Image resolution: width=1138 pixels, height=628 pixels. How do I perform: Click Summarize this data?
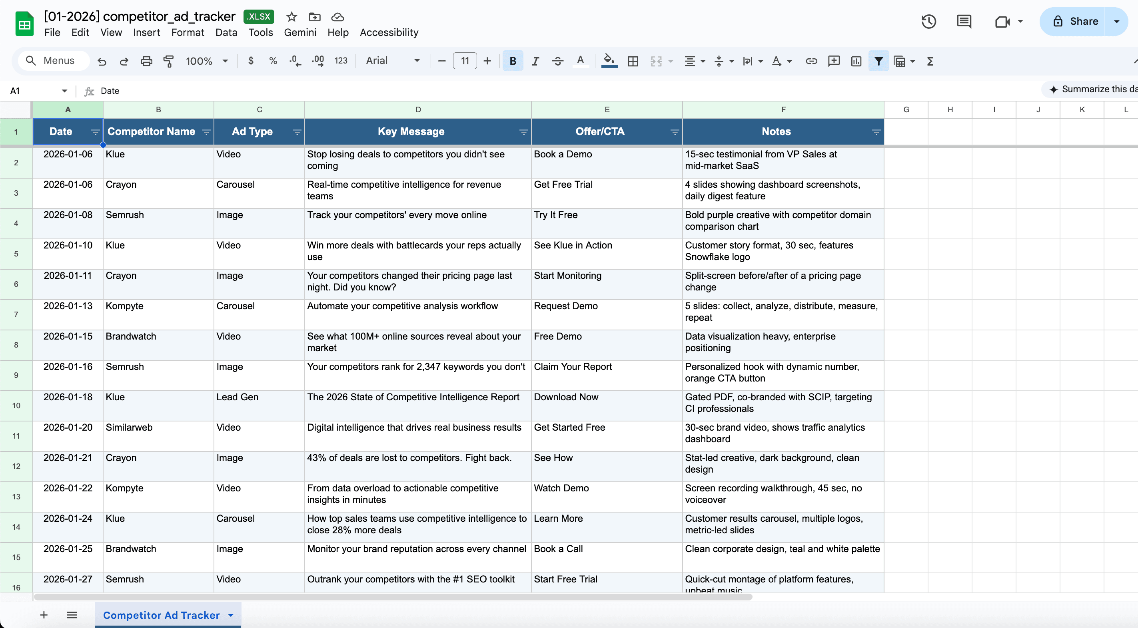[x=1096, y=89]
